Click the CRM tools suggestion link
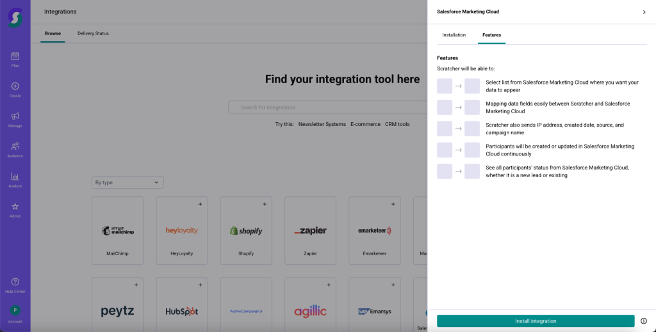The width and height of the screenshot is (656, 332). 397,124
